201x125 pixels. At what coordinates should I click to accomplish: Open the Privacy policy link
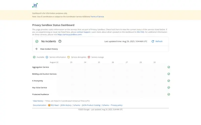(x=117, y=105)
